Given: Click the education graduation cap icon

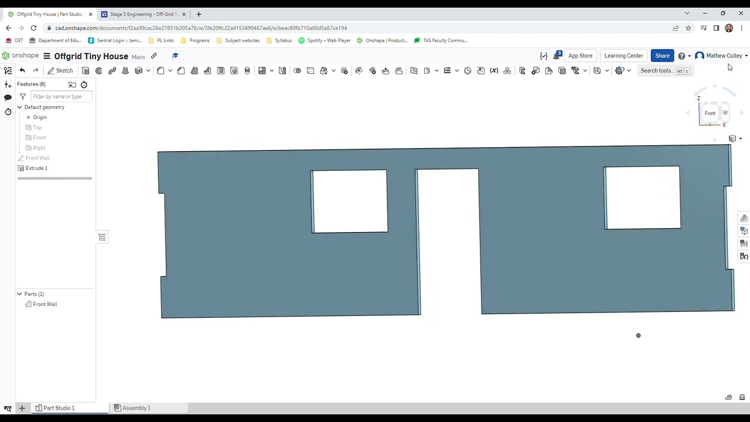Looking at the screenshot, I should click(175, 56).
